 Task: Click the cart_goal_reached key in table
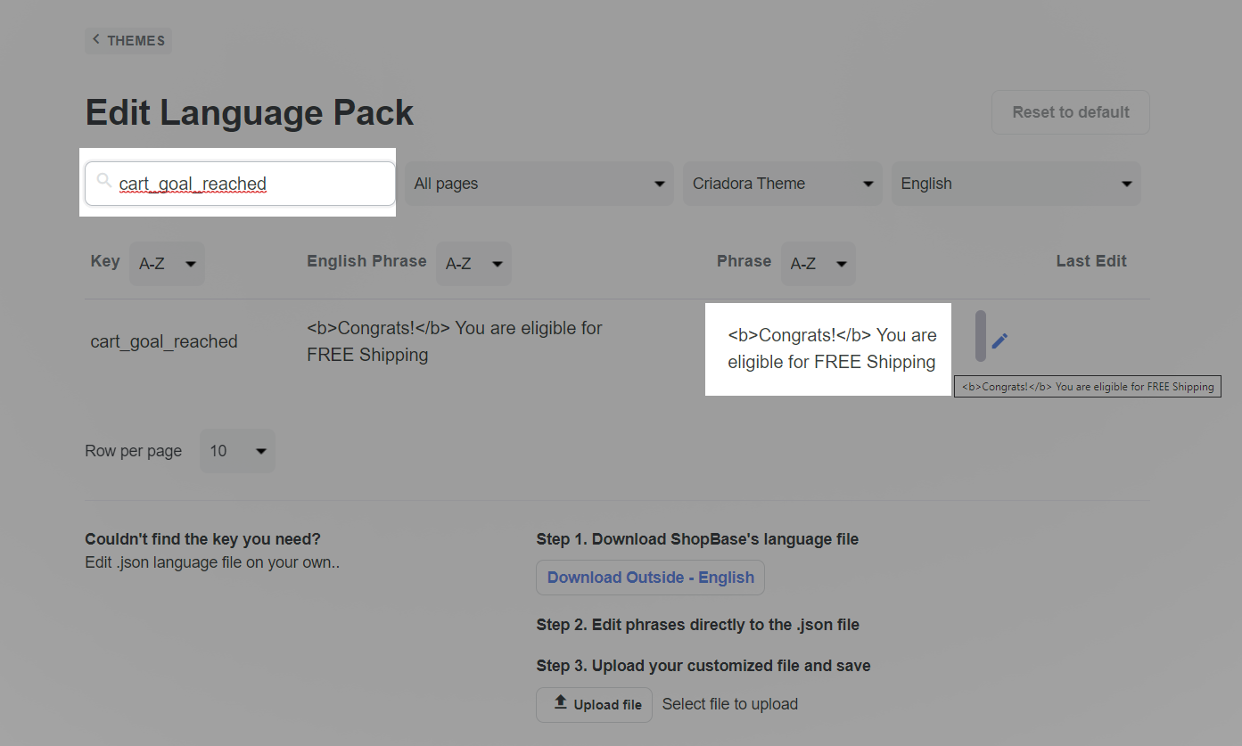164,341
